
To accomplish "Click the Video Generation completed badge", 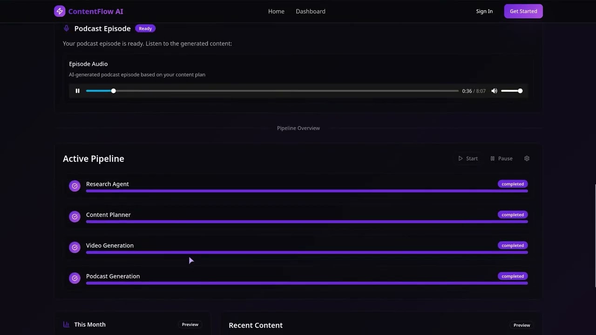I will coord(513,245).
